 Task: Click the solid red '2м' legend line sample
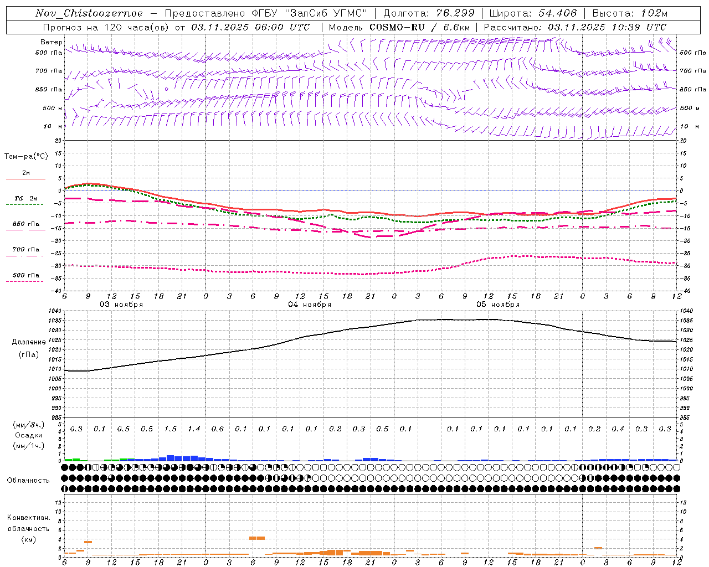click(25, 179)
